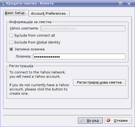The width and height of the screenshot is (135, 127).
Task: Click the Регистрирај нова сметка button
Action: (99, 82)
